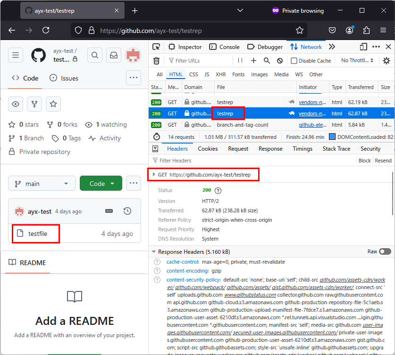View commit history clock icon

(127, 211)
